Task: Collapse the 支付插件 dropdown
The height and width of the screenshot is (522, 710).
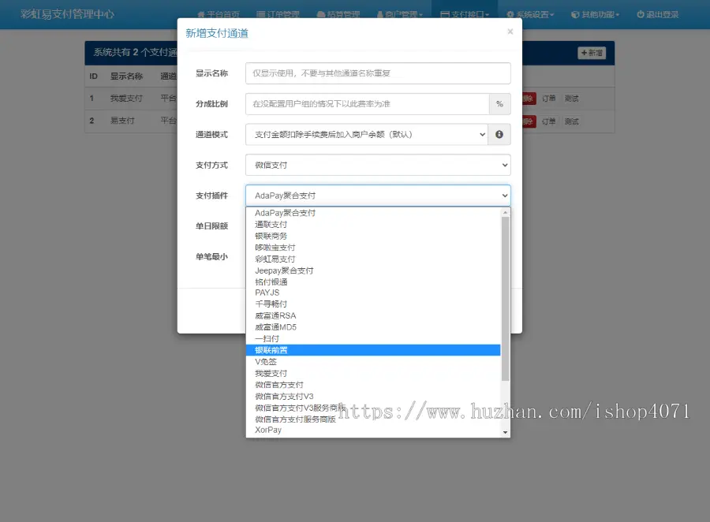Action: pos(378,196)
